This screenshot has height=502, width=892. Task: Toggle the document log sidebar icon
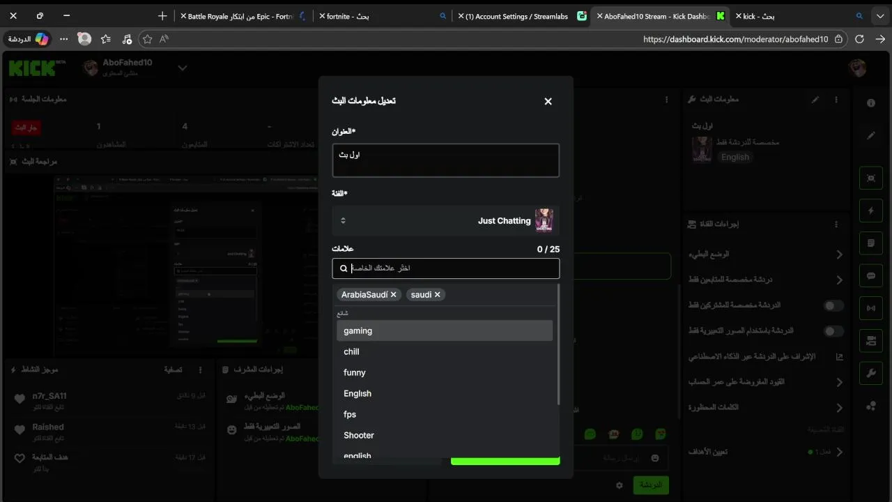(x=871, y=243)
